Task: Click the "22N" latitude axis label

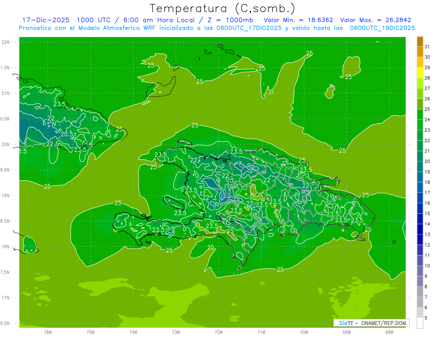Action: (x=6, y=42)
